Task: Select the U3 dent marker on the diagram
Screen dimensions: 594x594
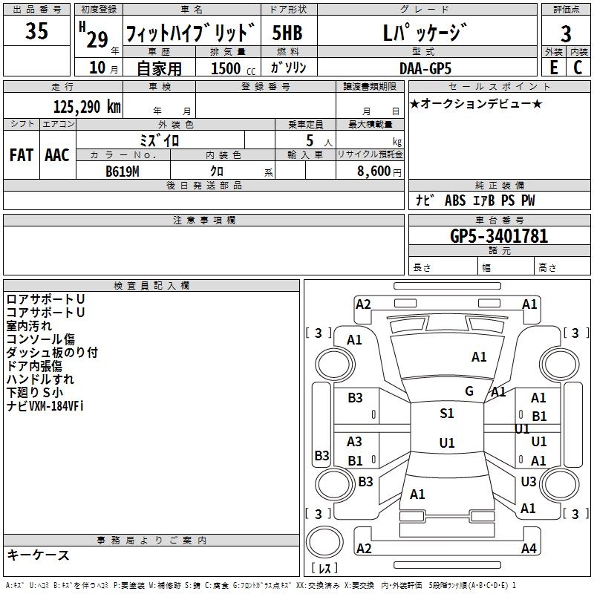Action: click(x=528, y=482)
